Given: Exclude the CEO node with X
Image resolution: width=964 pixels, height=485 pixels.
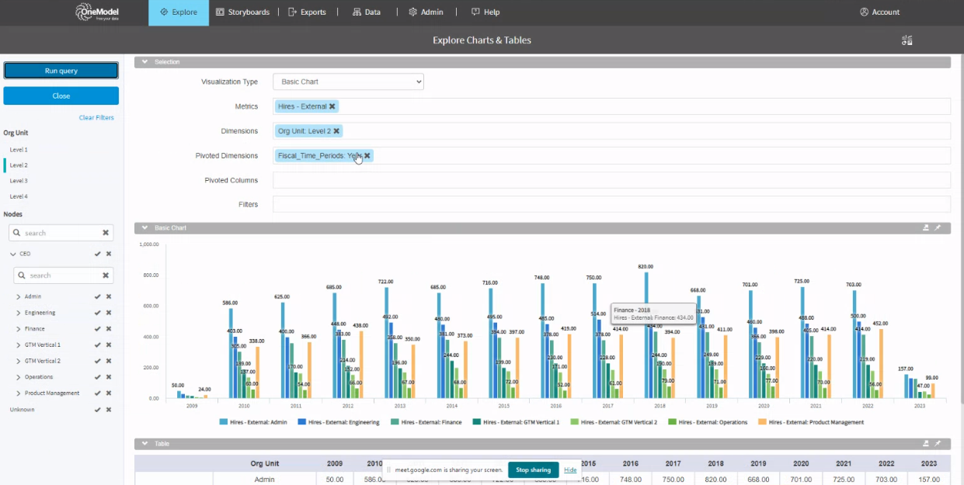Looking at the screenshot, I should click(109, 254).
